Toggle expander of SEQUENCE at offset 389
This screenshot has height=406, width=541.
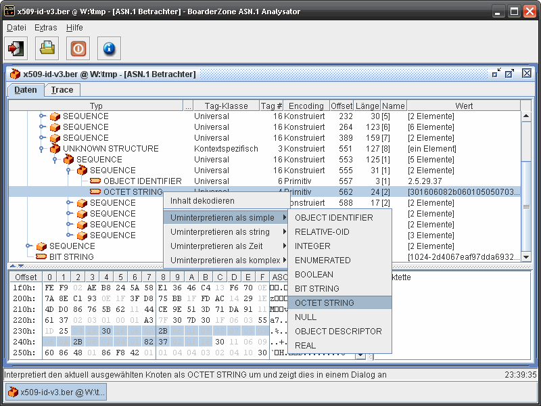[42, 137]
